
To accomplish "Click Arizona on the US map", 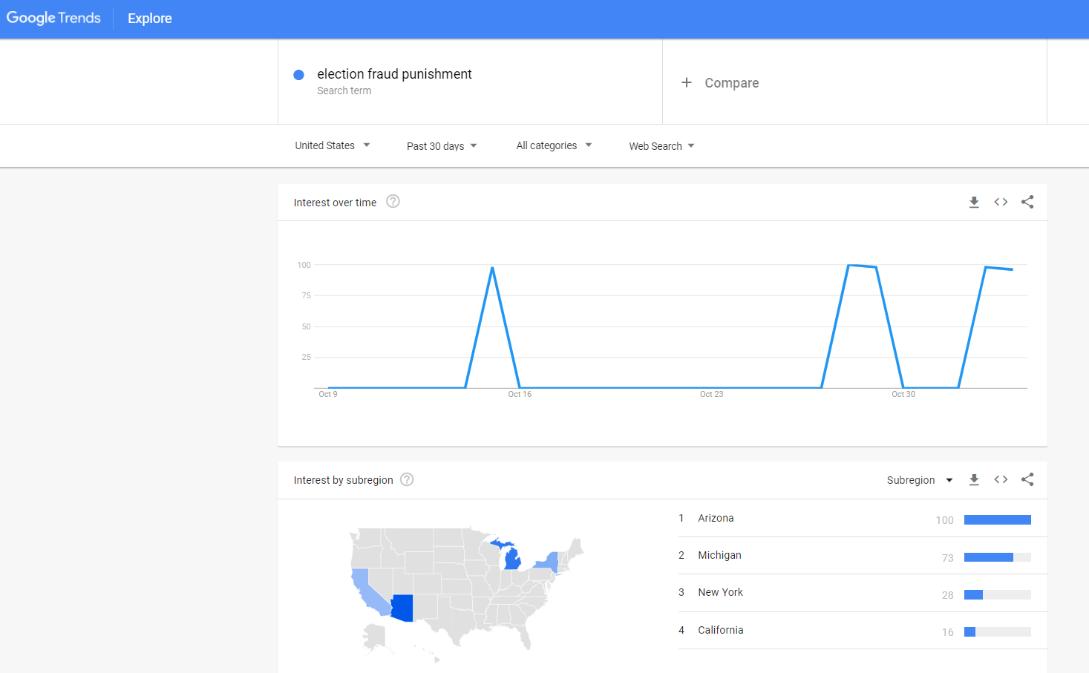I will coord(402,608).
